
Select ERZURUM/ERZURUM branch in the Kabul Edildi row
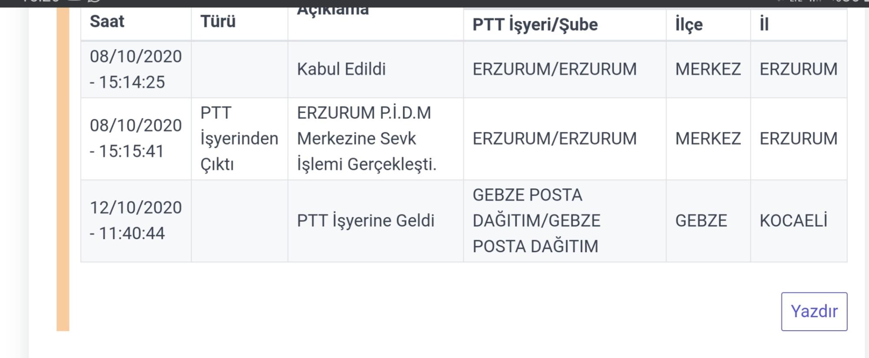coord(564,69)
